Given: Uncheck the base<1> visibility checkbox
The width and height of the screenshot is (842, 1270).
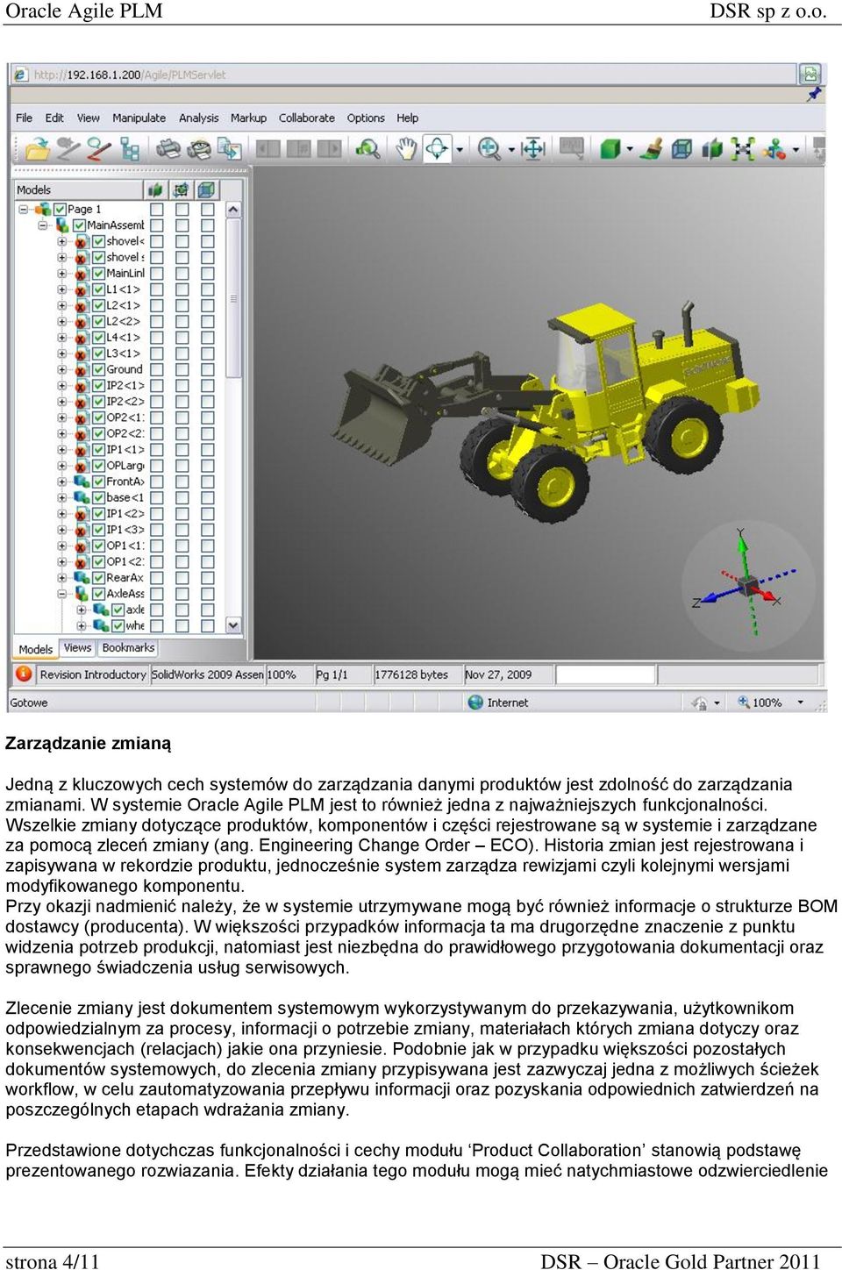Looking at the screenshot, I should pyautogui.click(x=99, y=497).
